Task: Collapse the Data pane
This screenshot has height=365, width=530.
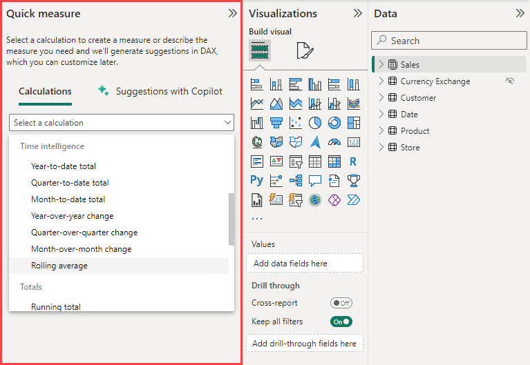Action: coord(520,13)
